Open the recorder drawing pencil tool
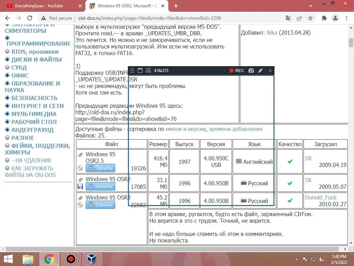 pos(260,71)
